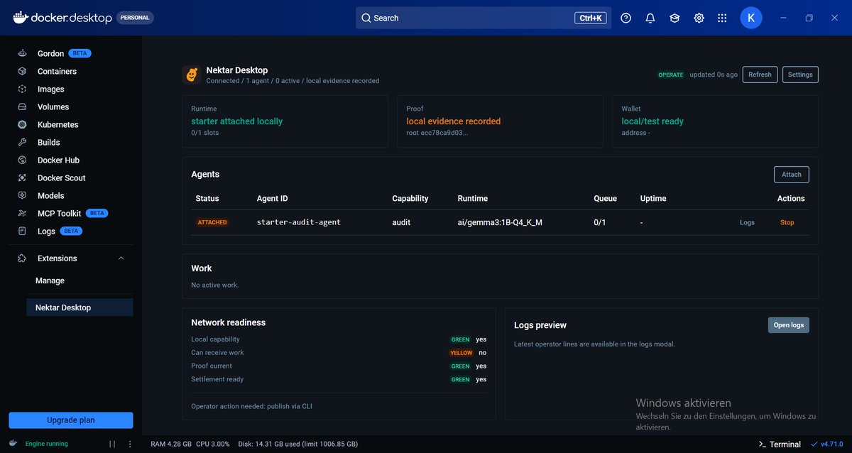Open the K user account avatar

(x=751, y=18)
